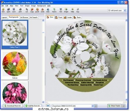Copy selection with copy toolbar icon

coord(32,10)
